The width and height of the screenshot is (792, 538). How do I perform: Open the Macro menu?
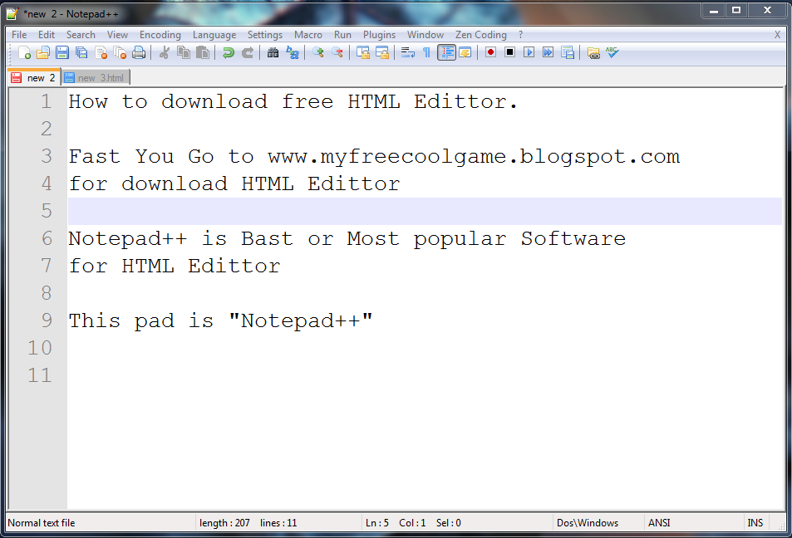(x=307, y=35)
